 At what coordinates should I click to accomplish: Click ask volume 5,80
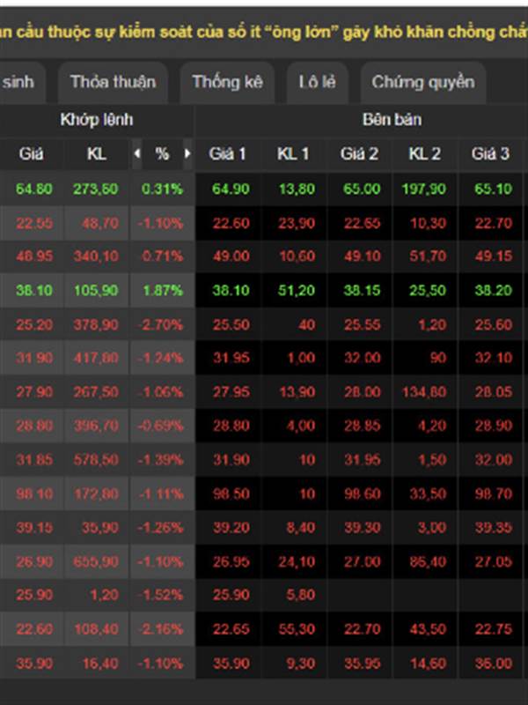[300, 594]
